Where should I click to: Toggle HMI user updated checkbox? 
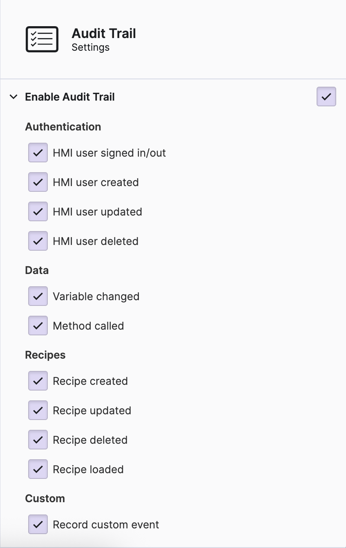click(x=38, y=212)
